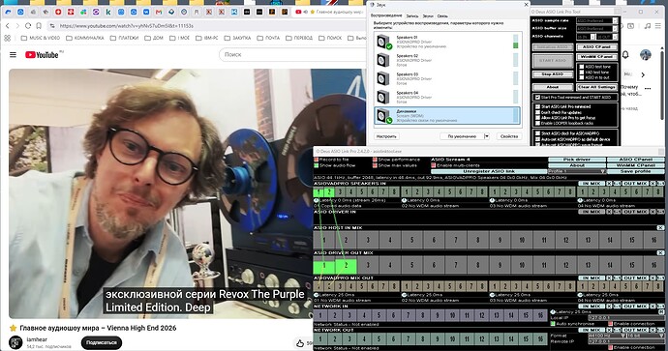Open the YouTube account avatar
This screenshot has width=668, height=351.
pos(646,55)
